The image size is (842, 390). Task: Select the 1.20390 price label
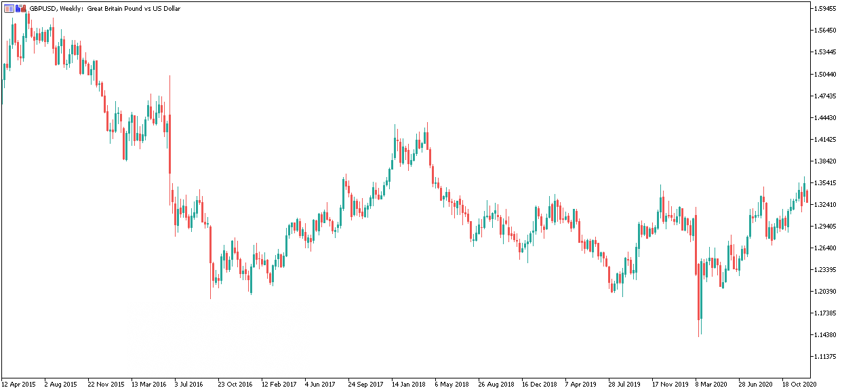(826, 291)
